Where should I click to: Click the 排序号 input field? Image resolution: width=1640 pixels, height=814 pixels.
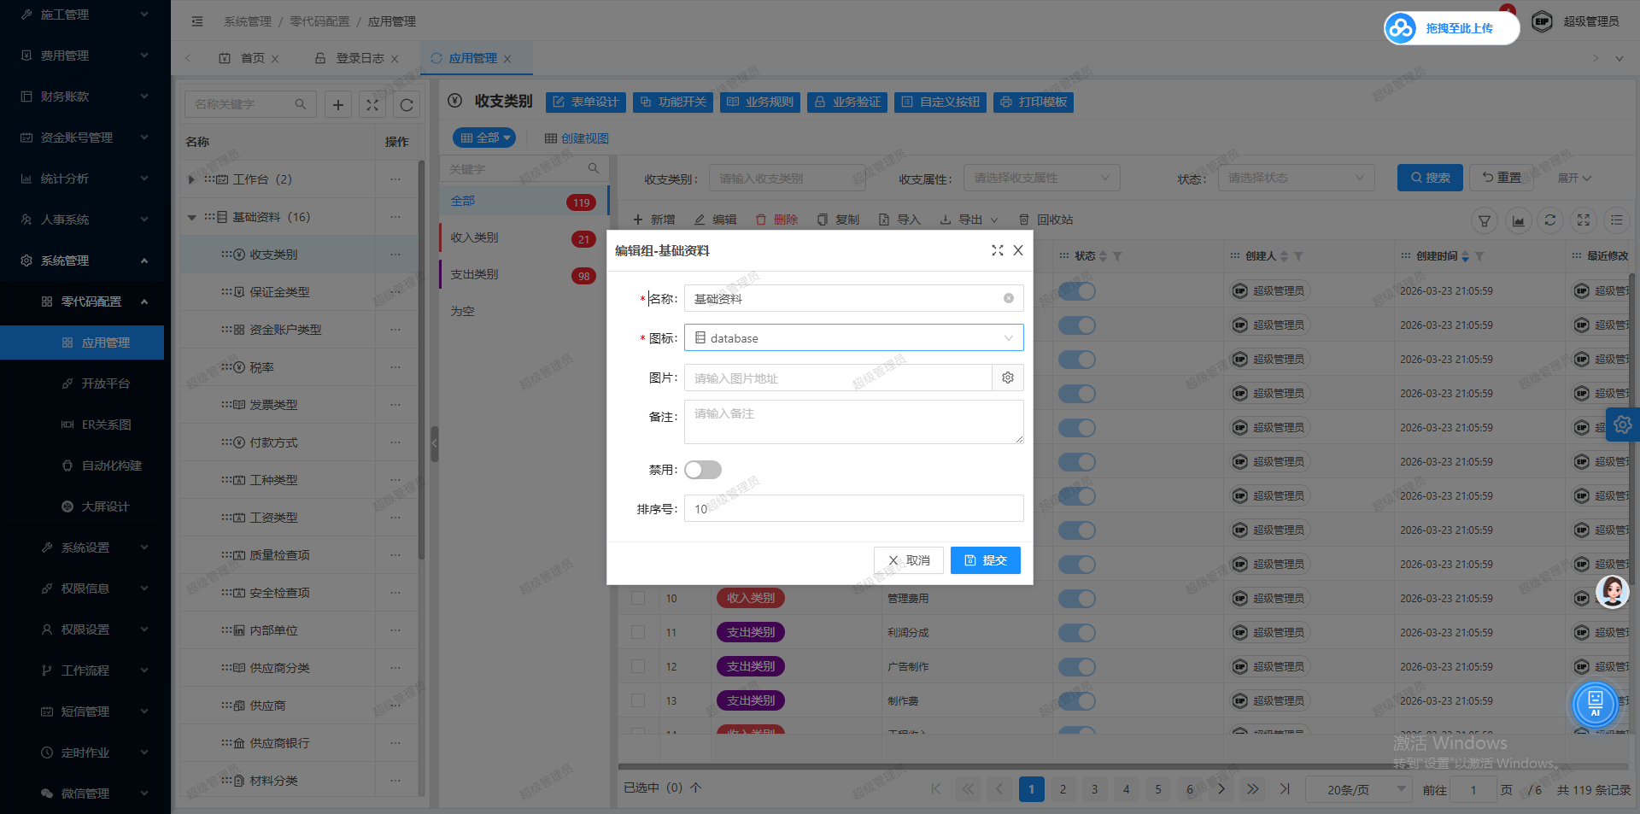(x=854, y=508)
